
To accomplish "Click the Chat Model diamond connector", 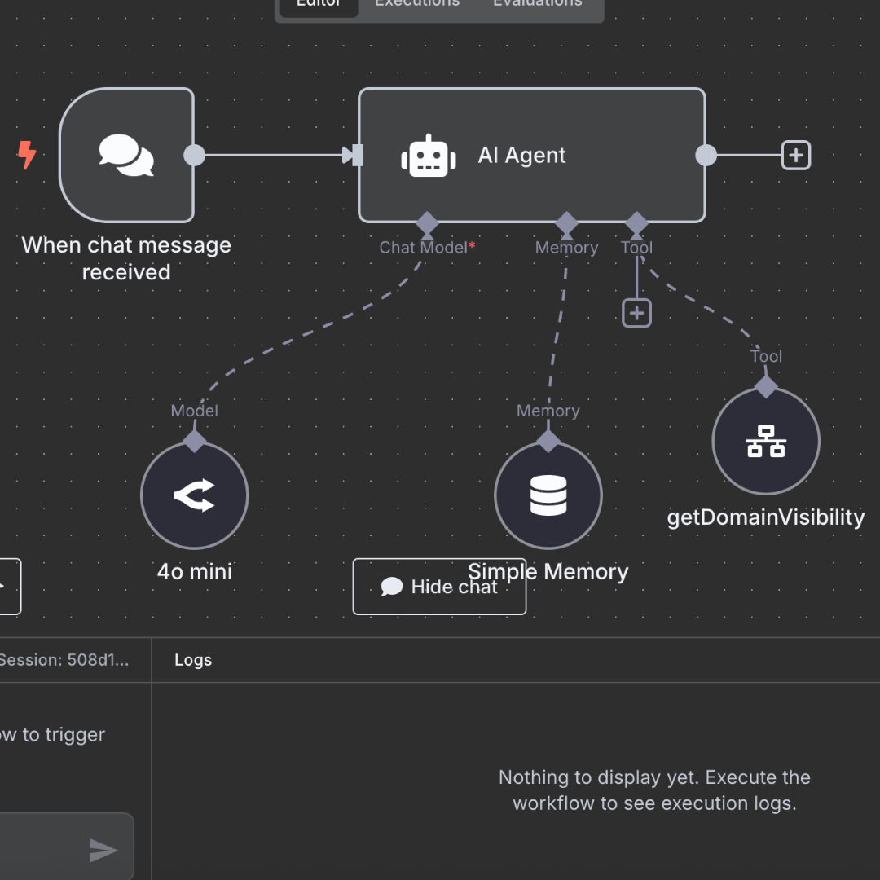I will coord(426,222).
